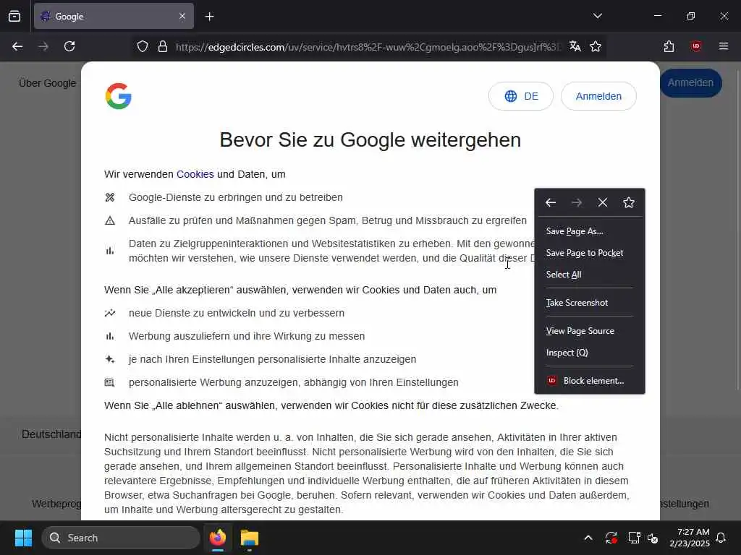Click the blue Anmelden button behind dialog
The height and width of the screenshot is (555, 741).
pos(691,83)
